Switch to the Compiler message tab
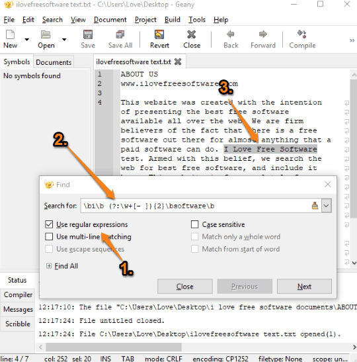 click(18, 294)
